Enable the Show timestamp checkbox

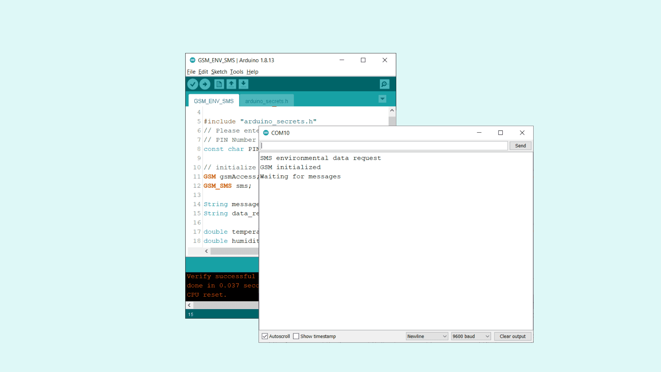pyautogui.click(x=296, y=336)
